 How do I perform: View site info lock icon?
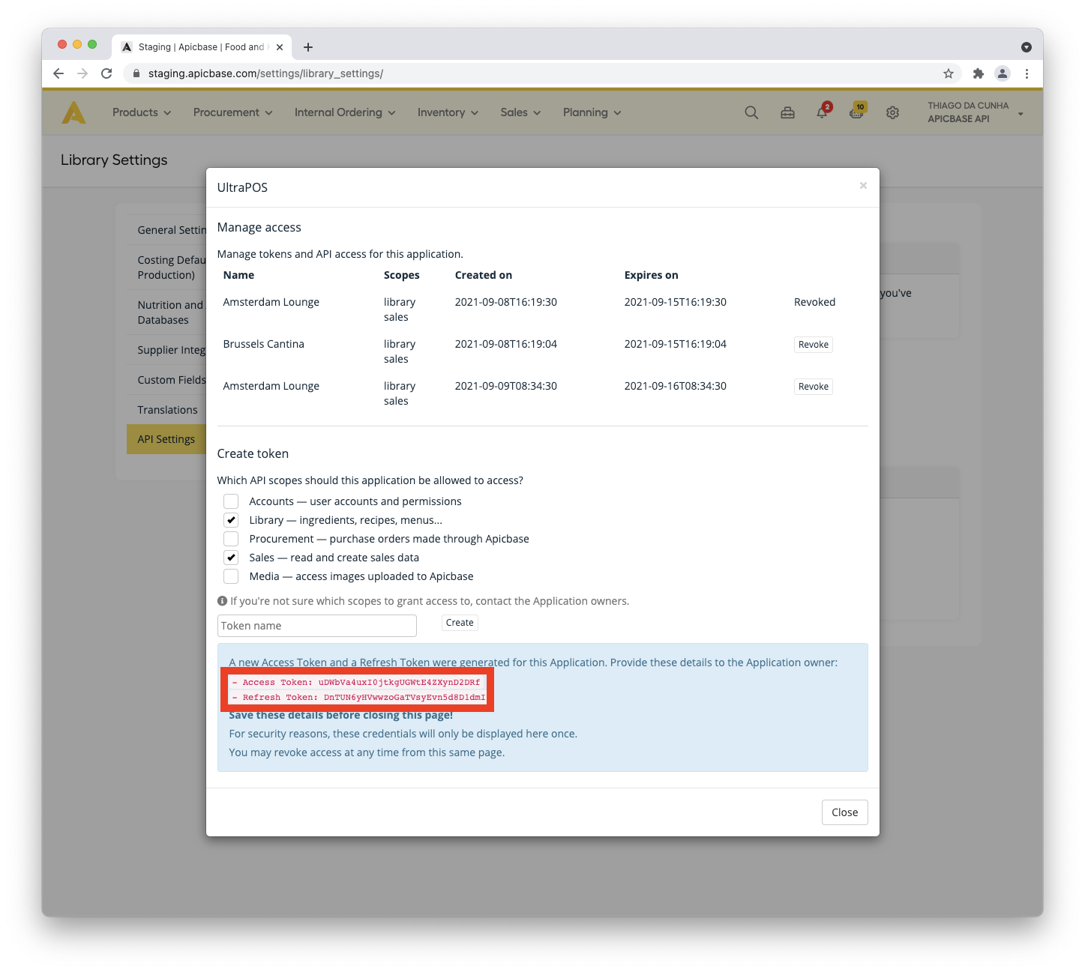tap(136, 73)
